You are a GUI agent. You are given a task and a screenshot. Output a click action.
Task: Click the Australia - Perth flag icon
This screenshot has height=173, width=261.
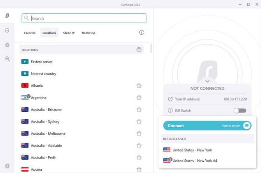25,157
